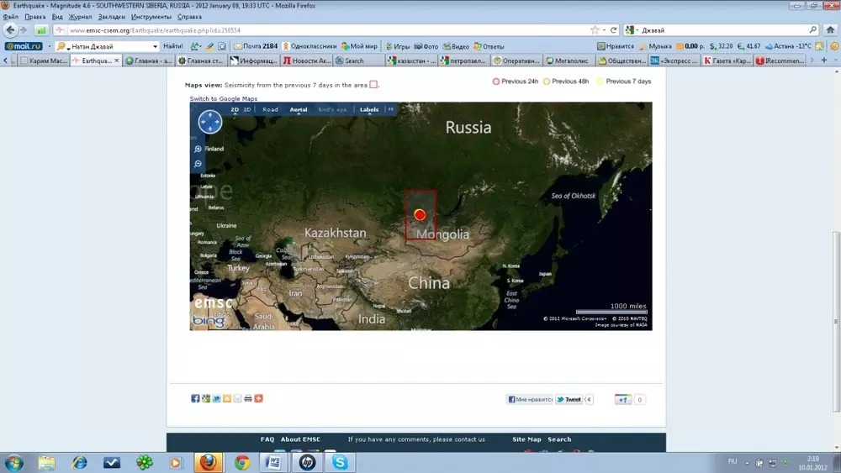Image resolution: width=841 pixels, height=473 pixels.
Task: Expand the mail.ru user name dropdown
Action: pos(155,46)
